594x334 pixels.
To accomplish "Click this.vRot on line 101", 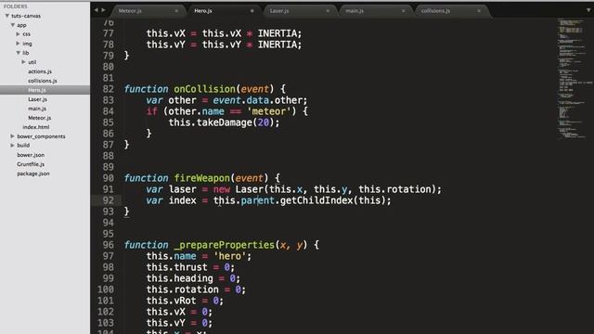I will tap(171, 301).
